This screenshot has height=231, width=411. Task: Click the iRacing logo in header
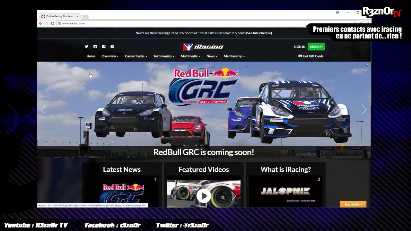203,47
